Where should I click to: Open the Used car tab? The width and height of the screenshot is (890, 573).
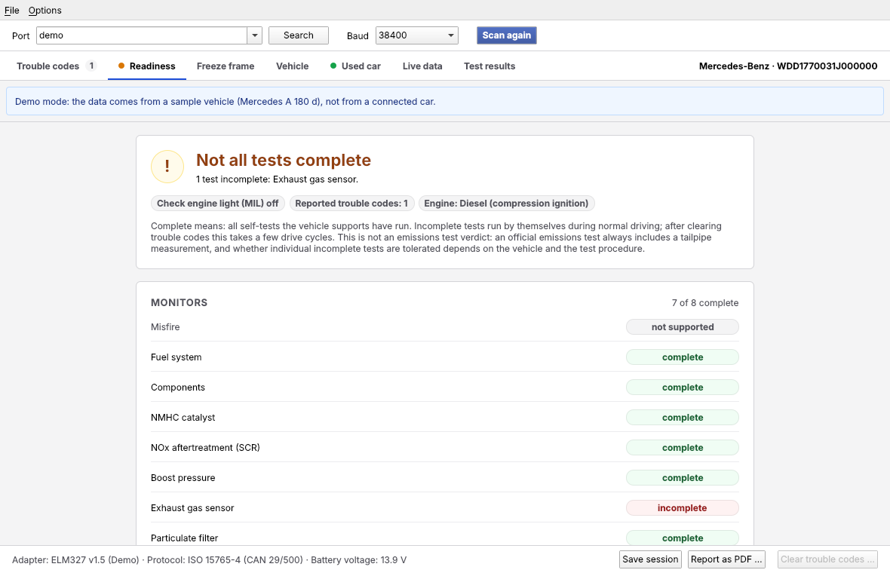[x=355, y=66]
